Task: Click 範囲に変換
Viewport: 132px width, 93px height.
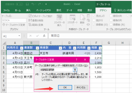Action: [36, 25]
